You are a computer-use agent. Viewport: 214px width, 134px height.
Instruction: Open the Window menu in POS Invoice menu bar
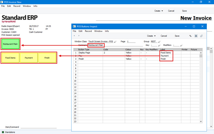tap(27, 6)
